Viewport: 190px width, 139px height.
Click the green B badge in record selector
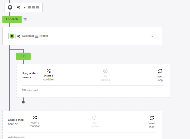point(12,36)
